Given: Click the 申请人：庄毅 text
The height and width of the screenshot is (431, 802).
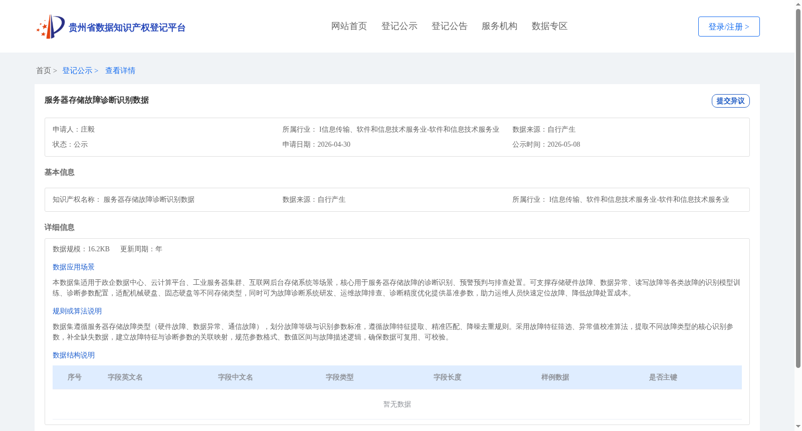Looking at the screenshot, I should [74, 129].
